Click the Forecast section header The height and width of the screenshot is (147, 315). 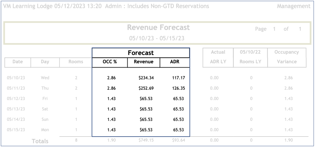coord(141,53)
